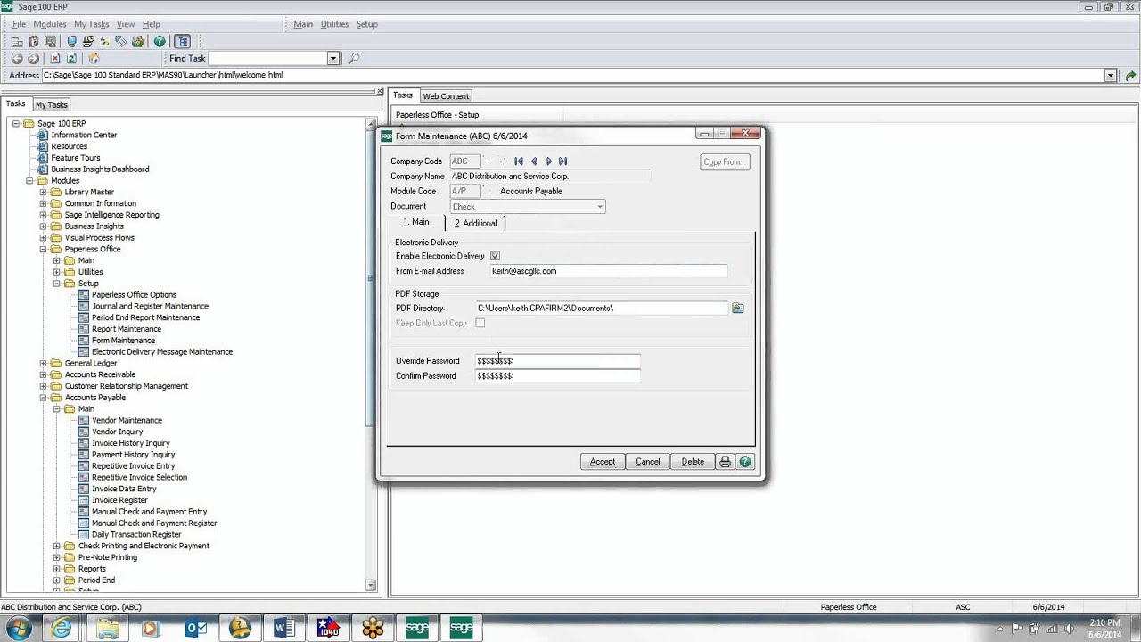Open the File menu
Image resolution: width=1141 pixels, height=642 pixels.
point(19,24)
